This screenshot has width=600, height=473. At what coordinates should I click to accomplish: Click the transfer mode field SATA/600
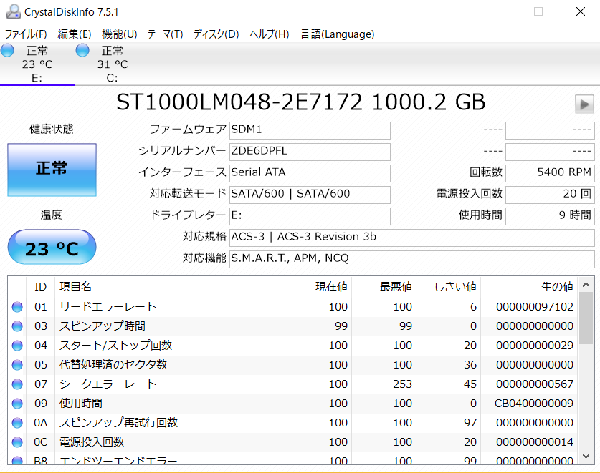(x=310, y=195)
